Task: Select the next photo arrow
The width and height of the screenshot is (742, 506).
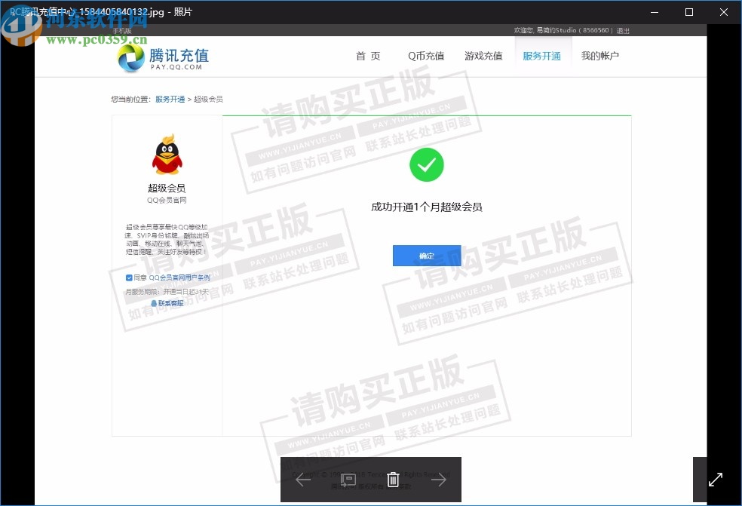Action: tap(439, 480)
